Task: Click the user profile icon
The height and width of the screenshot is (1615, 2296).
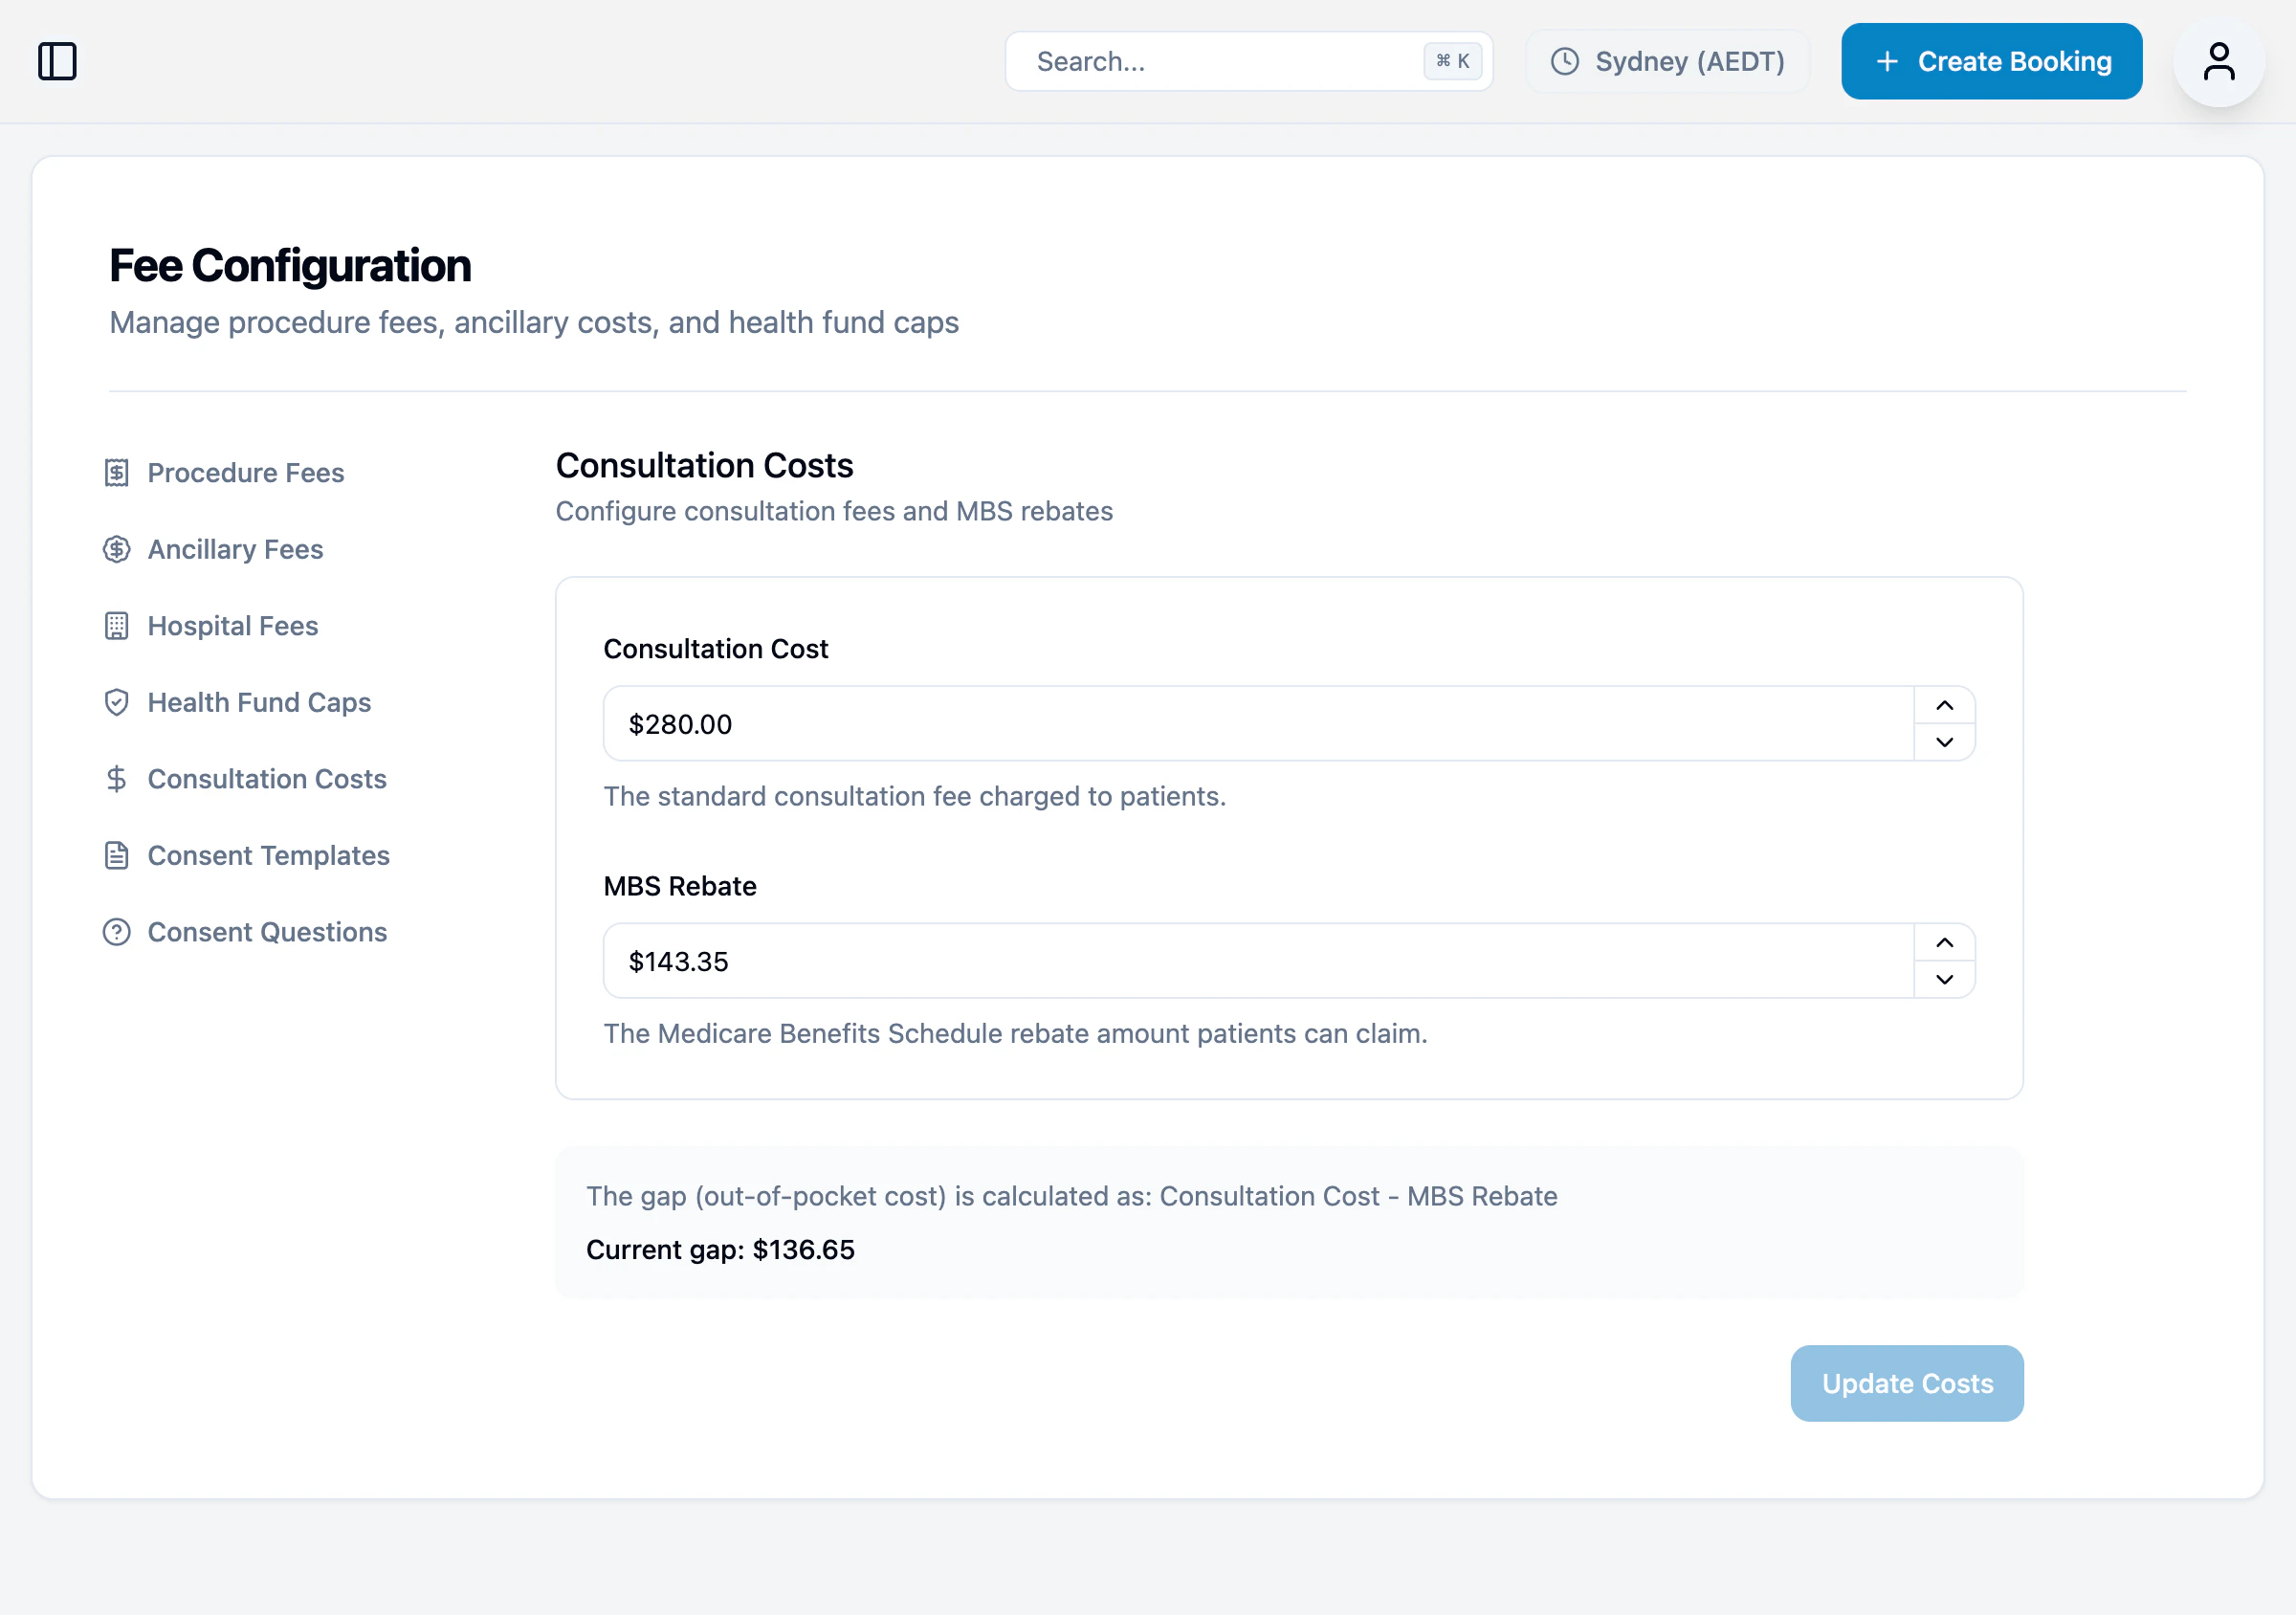Action: tap(2219, 61)
